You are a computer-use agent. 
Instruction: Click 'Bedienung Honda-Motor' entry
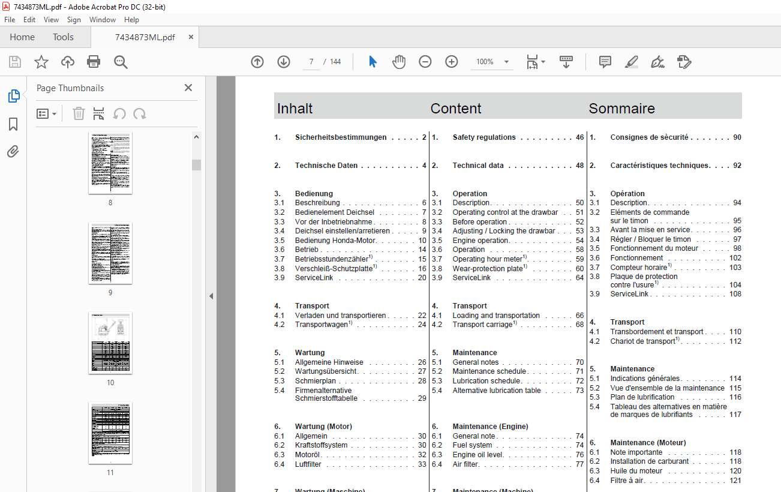click(335, 241)
